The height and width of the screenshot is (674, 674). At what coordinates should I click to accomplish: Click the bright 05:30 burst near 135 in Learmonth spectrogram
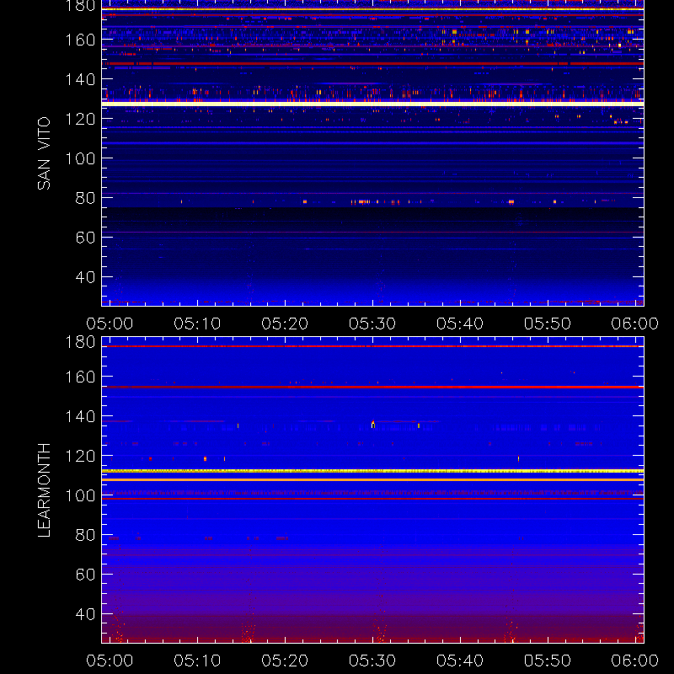point(373,425)
